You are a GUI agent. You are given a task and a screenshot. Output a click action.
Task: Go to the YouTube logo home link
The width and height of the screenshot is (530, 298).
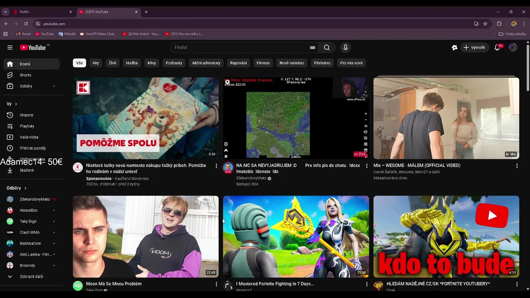click(33, 48)
